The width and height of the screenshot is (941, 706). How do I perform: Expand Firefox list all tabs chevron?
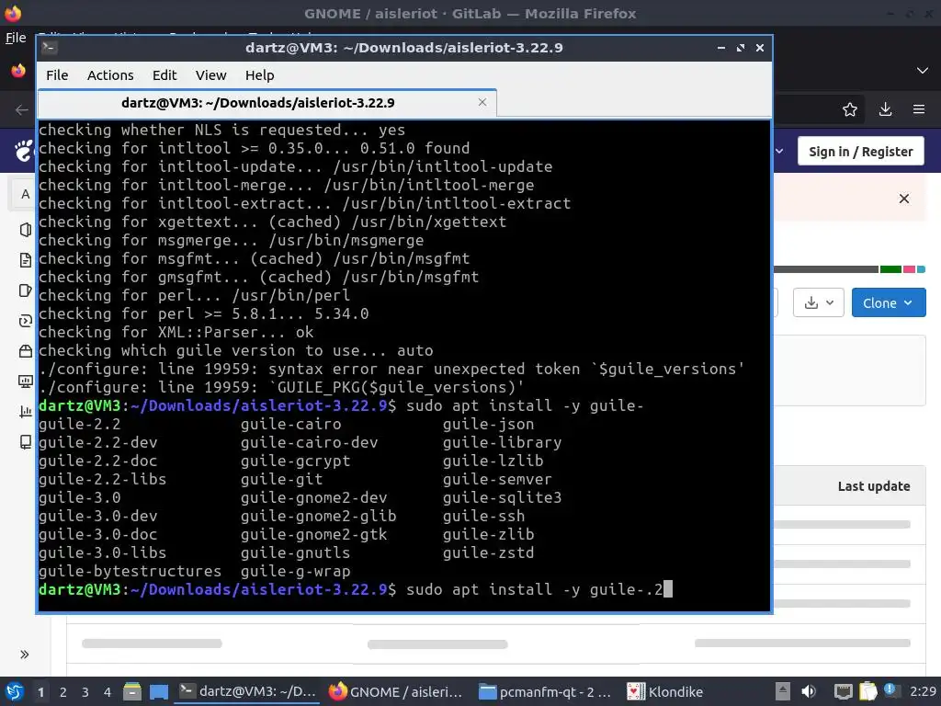(x=923, y=71)
